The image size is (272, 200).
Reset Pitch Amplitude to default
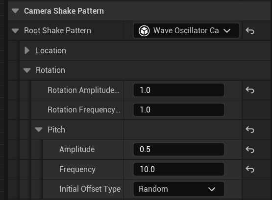(x=250, y=150)
